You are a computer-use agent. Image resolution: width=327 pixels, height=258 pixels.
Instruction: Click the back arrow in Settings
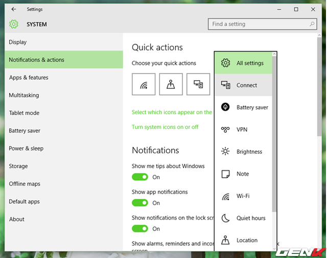pos(14,9)
